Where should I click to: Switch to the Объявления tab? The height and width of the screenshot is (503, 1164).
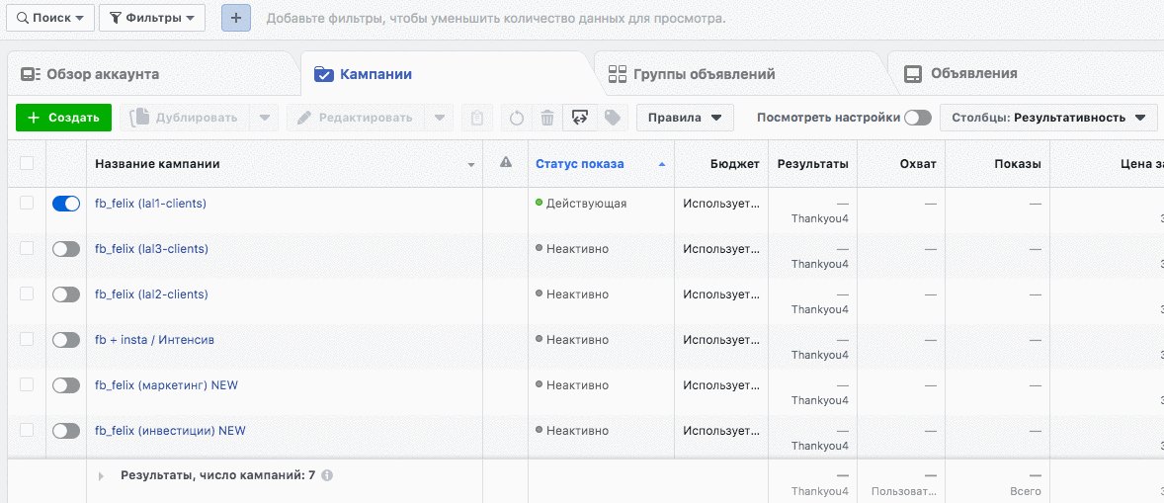pyautogui.click(x=1026, y=74)
